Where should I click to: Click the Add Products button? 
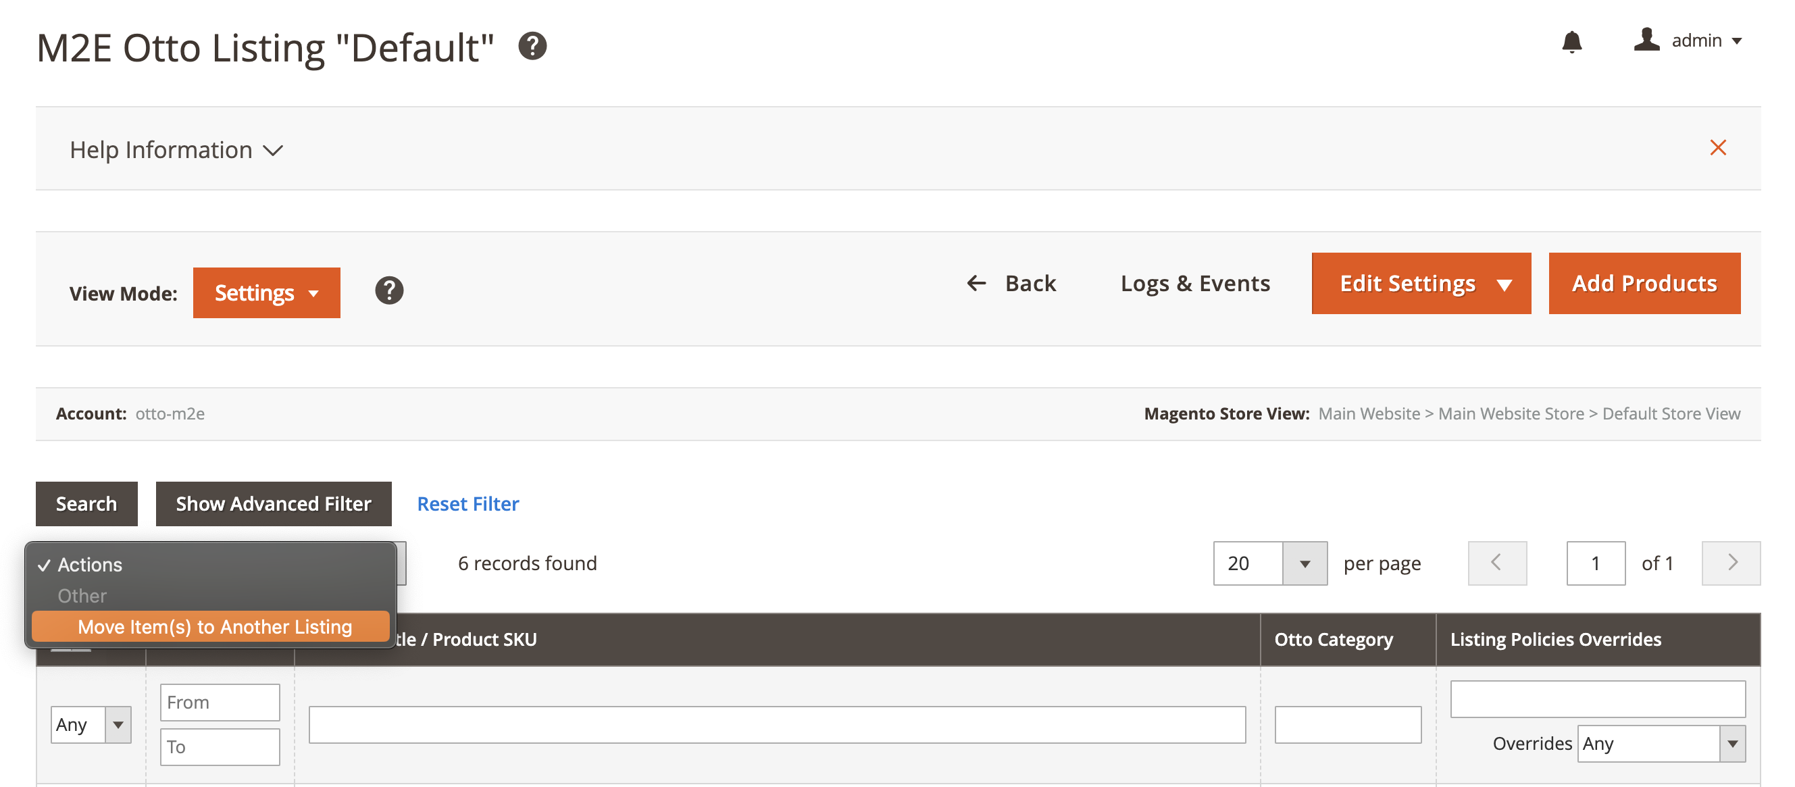(1644, 284)
